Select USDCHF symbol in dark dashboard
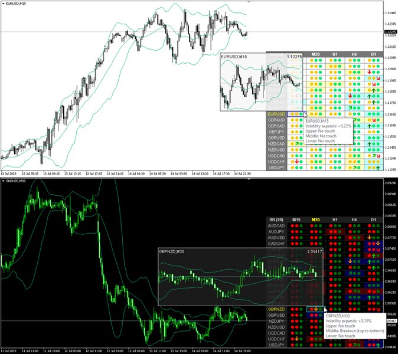This screenshot has height=354, width=398. point(276,339)
